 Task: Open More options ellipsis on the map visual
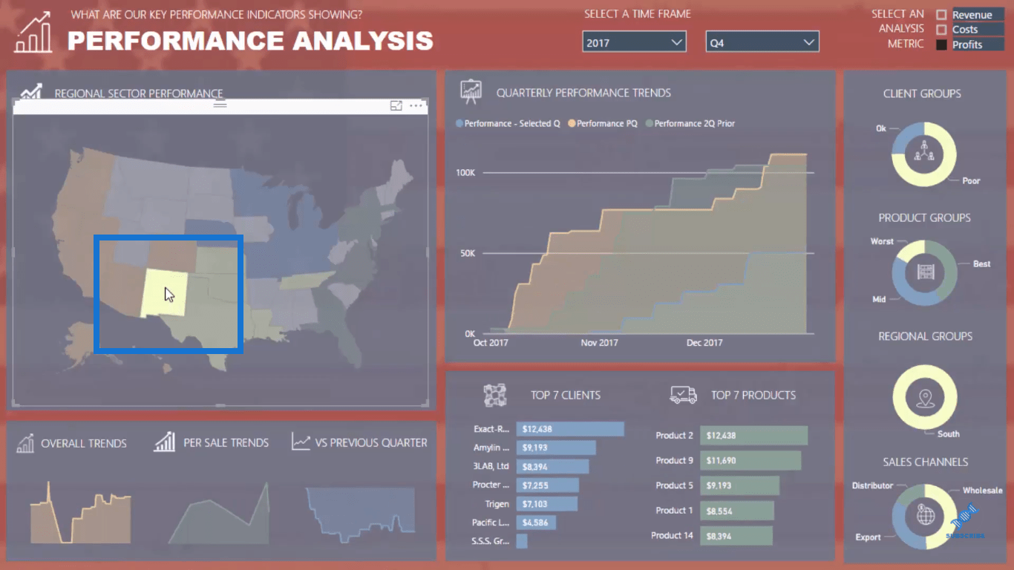tap(416, 106)
